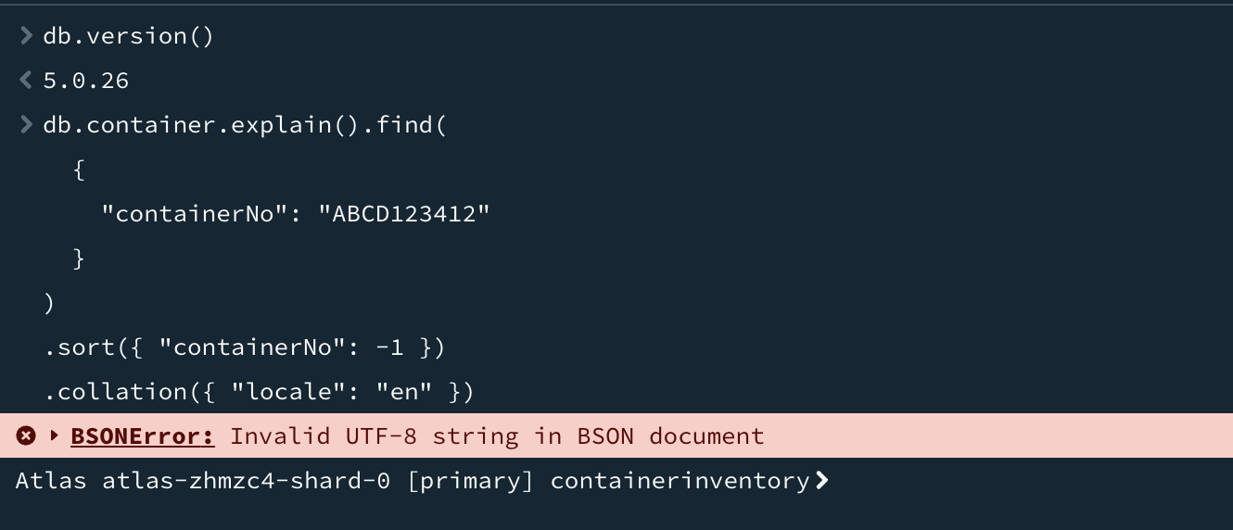Click the db.container.explain().find( line
Image resolution: width=1233 pixels, height=530 pixels.
pyautogui.click(x=245, y=125)
